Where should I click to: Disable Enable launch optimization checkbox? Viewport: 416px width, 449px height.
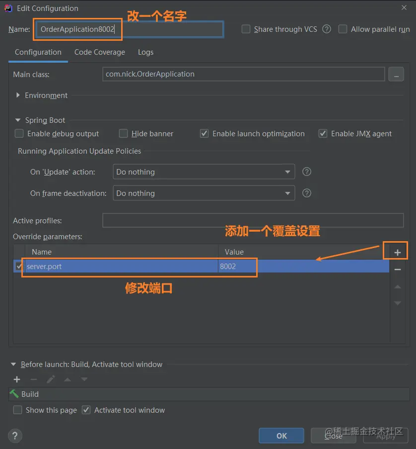(x=204, y=133)
